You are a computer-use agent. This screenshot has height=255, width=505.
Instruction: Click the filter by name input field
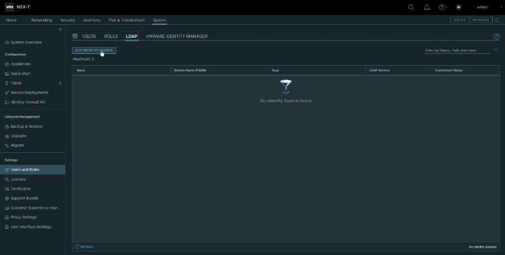point(457,50)
